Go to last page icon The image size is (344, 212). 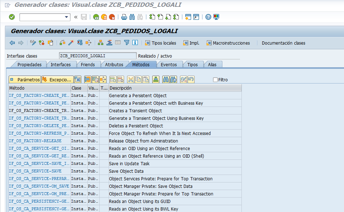(176, 17)
